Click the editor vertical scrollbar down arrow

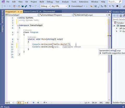(109, 100)
